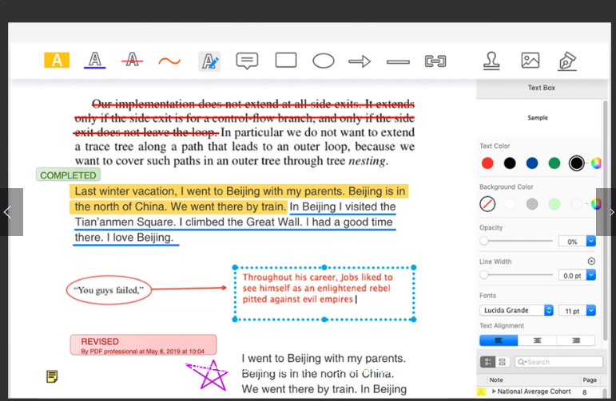Set background color to none

click(487, 204)
